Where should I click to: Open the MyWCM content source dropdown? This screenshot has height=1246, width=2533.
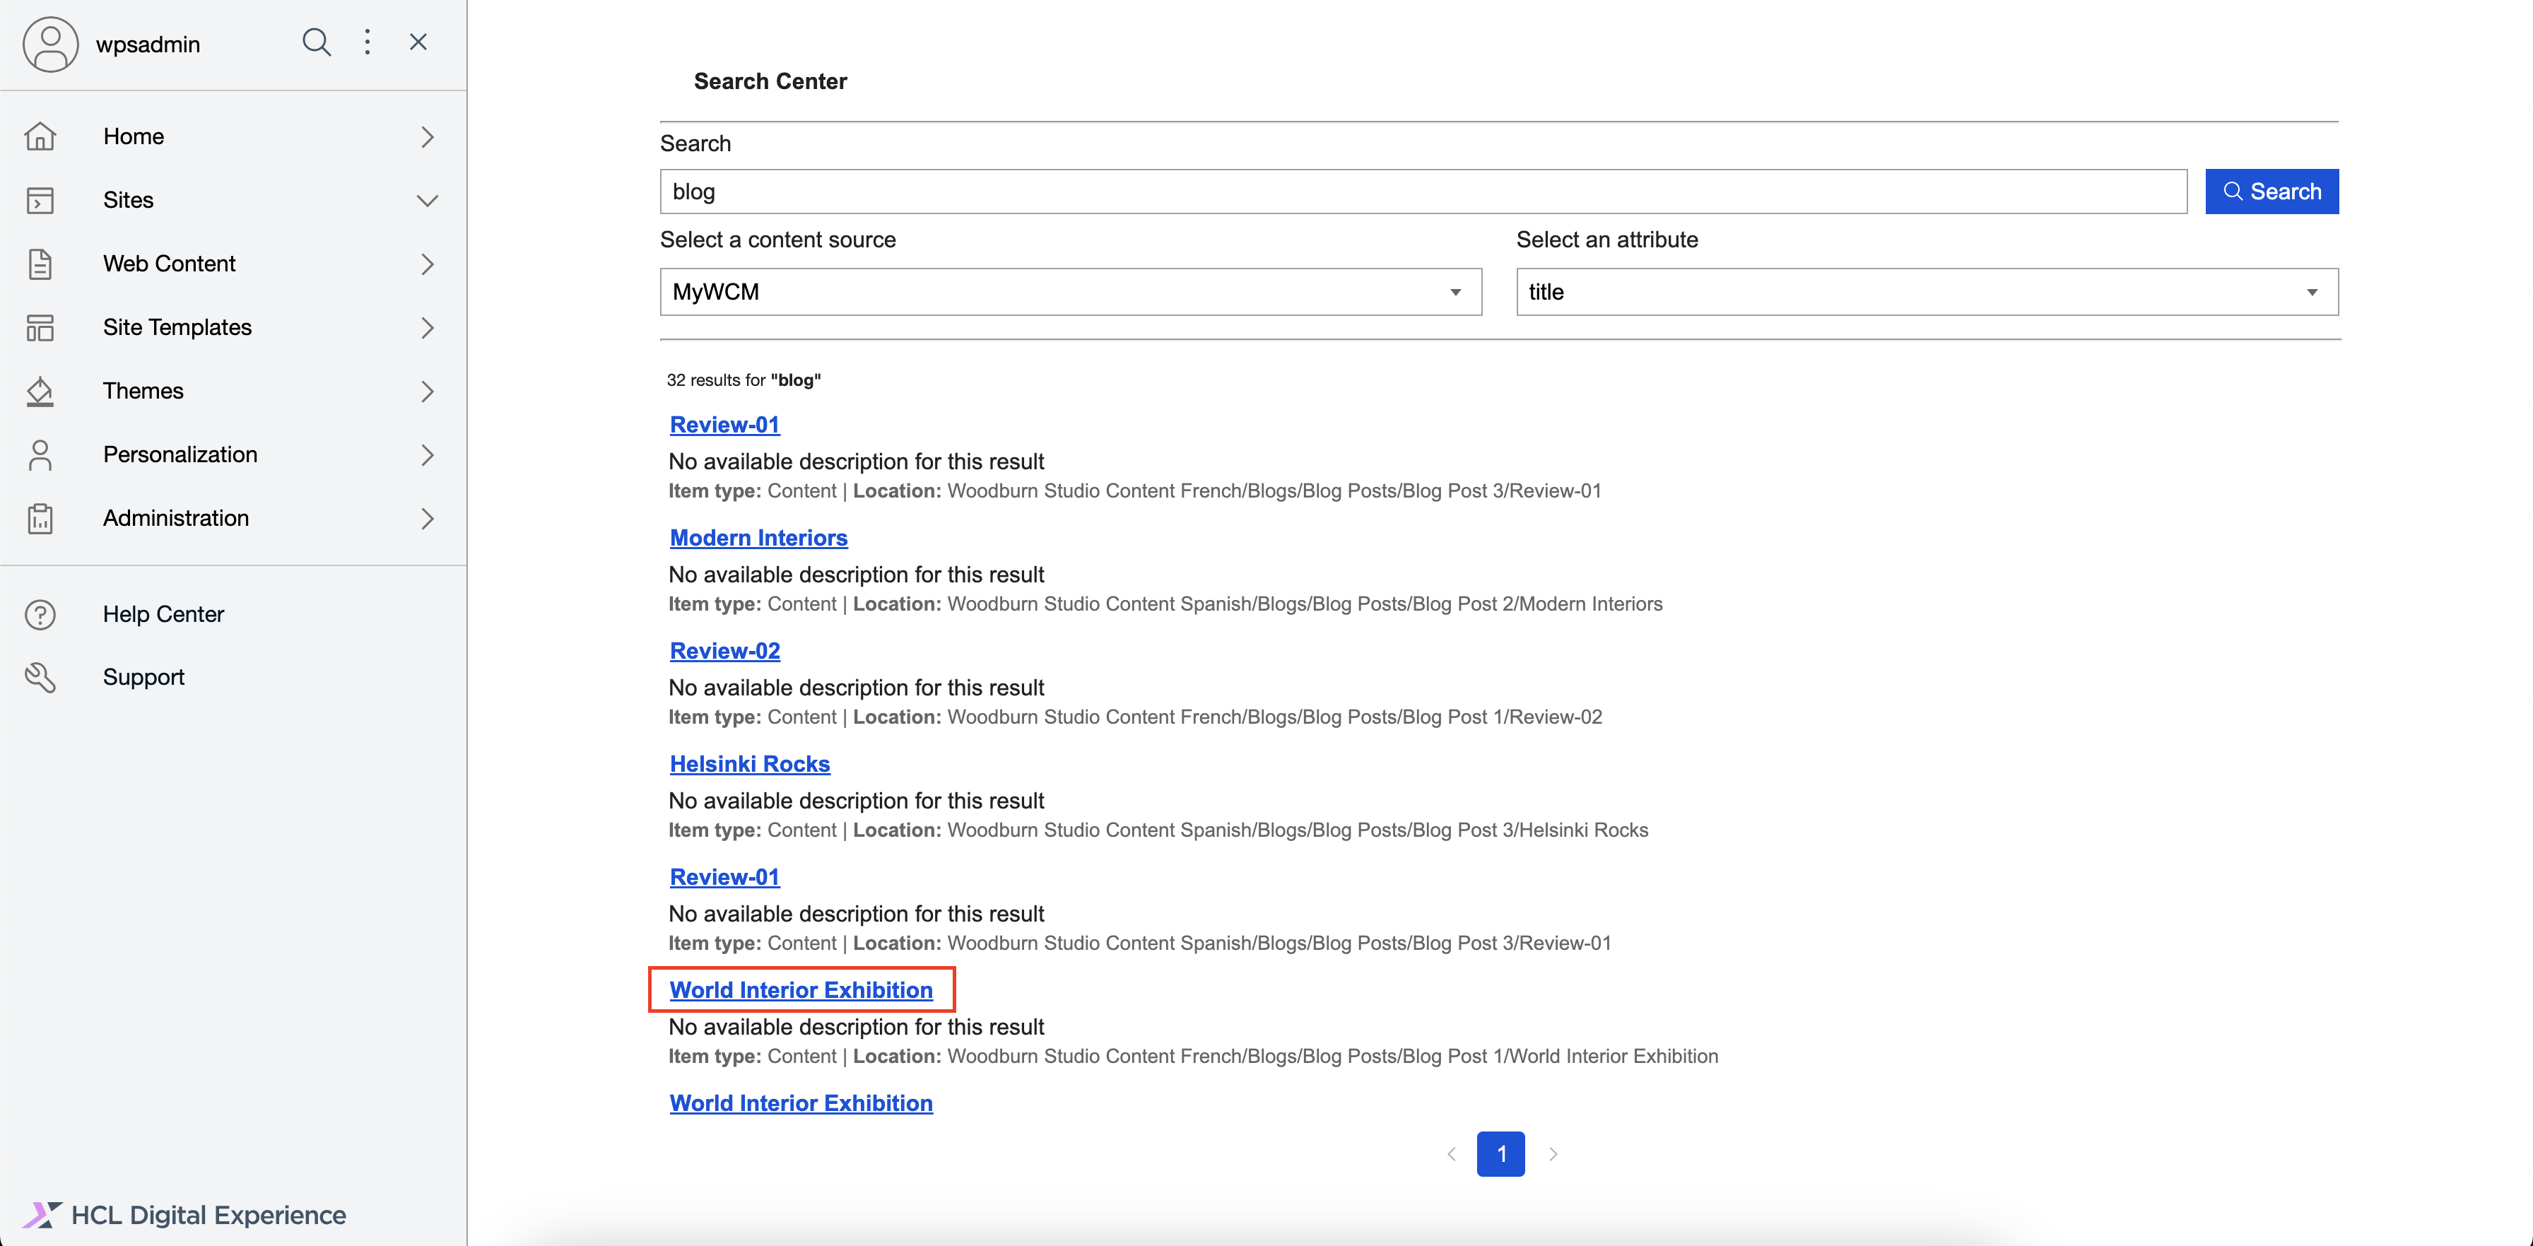[1070, 292]
